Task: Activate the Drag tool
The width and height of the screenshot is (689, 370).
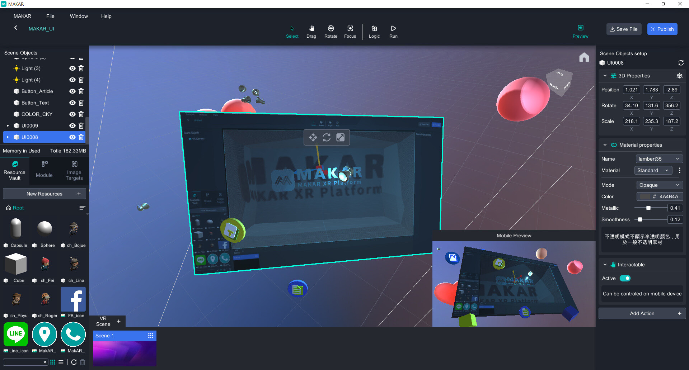Action: [x=311, y=32]
